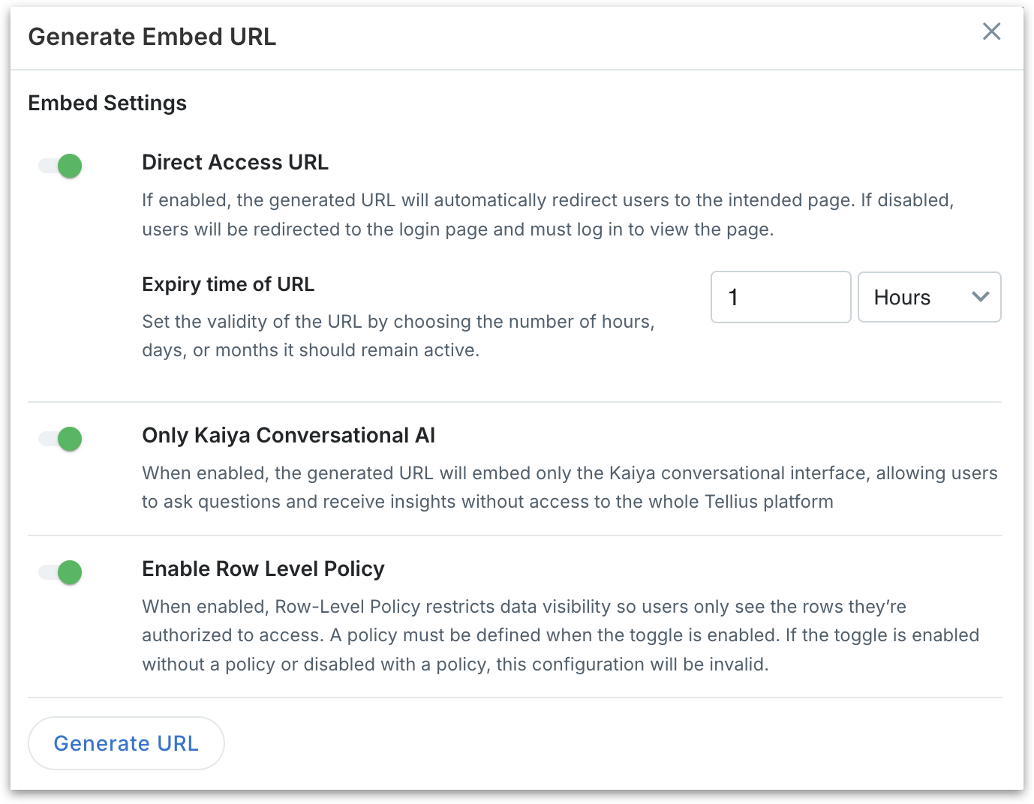1034x804 pixels.
Task: Turn off Only Kaiya Conversational AI switch
Action: point(61,439)
